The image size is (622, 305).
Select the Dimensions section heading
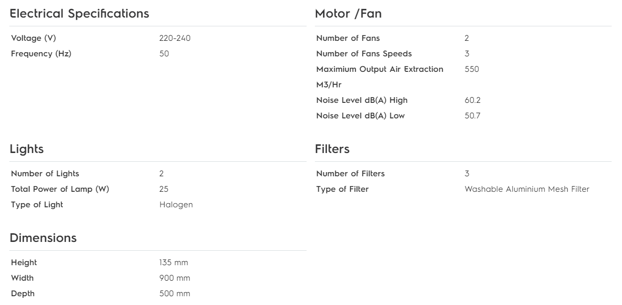[x=43, y=238]
